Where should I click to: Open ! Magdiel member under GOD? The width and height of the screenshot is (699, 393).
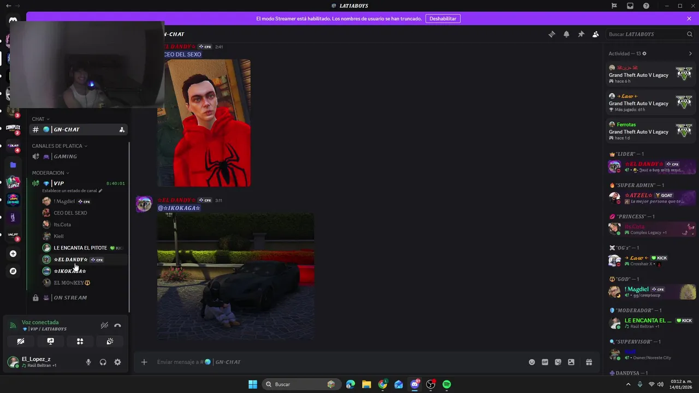tap(651, 292)
